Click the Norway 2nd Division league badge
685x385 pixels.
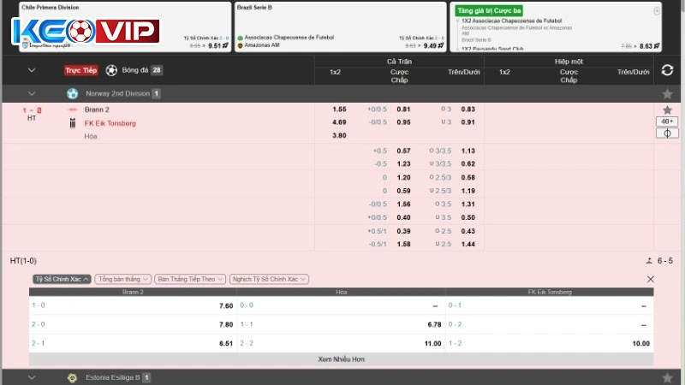pyautogui.click(x=73, y=93)
